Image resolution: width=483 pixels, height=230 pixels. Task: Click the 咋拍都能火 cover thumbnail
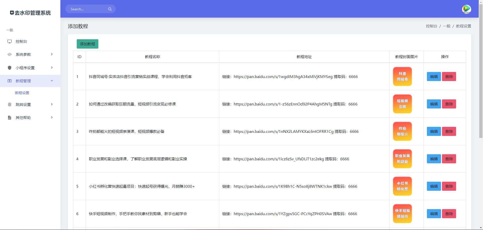402,131
